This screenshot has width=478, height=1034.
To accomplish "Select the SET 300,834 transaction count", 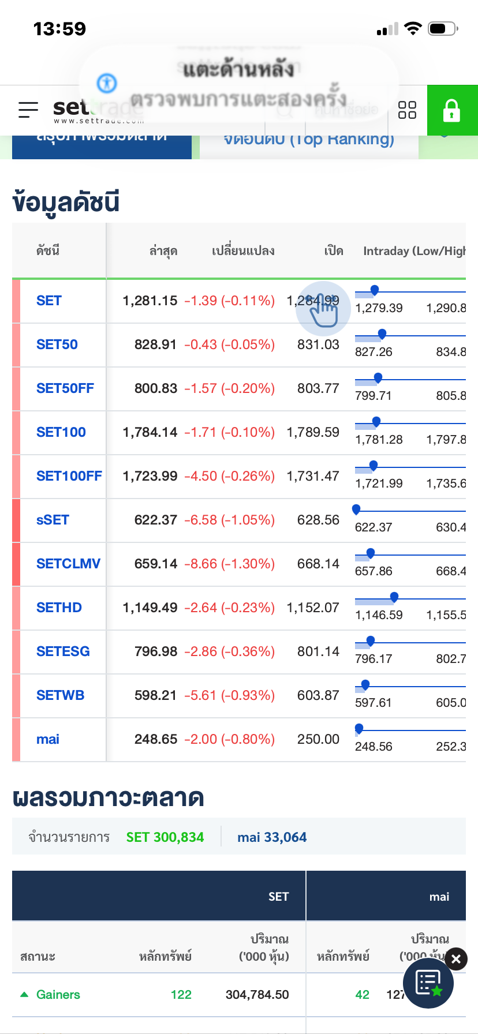I will (x=165, y=837).
